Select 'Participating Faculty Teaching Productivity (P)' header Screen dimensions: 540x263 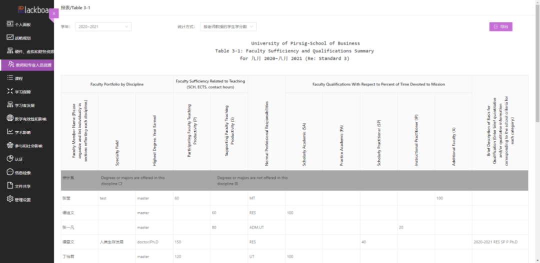click(x=192, y=131)
